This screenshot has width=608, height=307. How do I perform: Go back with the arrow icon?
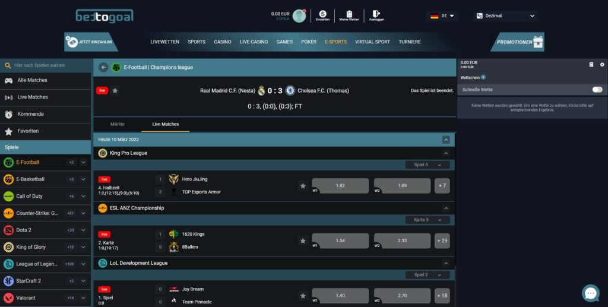point(103,68)
